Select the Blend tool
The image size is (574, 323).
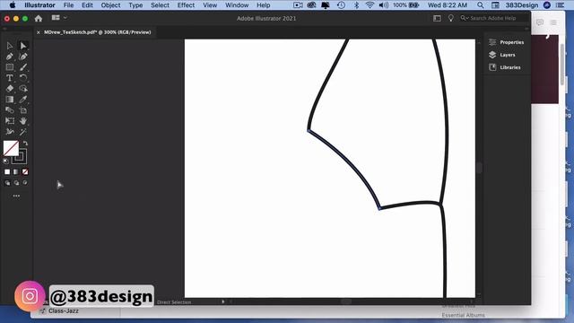10,109
